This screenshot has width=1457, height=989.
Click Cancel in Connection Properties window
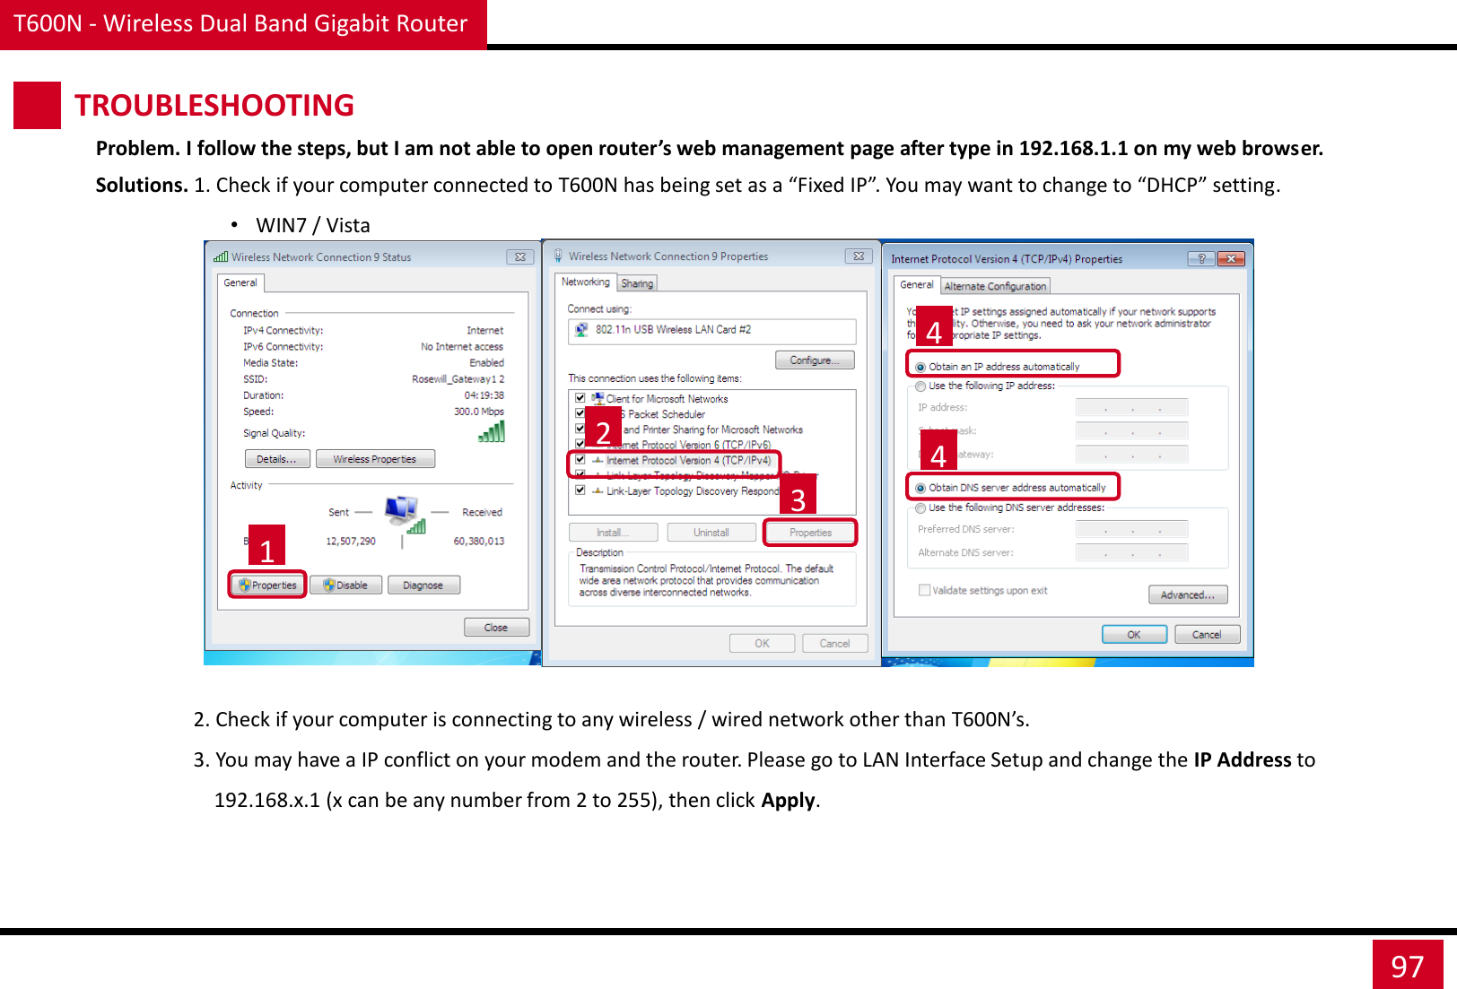(x=834, y=643)
